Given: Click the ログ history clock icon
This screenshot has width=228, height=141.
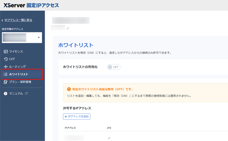Looking at the screenshot, I should [x=6, y=59].
